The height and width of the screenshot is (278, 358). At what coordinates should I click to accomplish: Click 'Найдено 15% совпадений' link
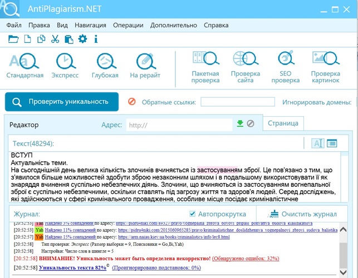[70, 237]
